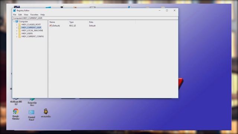
Task: Open the Control Panel desktop shortcut
Action: point(32,115)
